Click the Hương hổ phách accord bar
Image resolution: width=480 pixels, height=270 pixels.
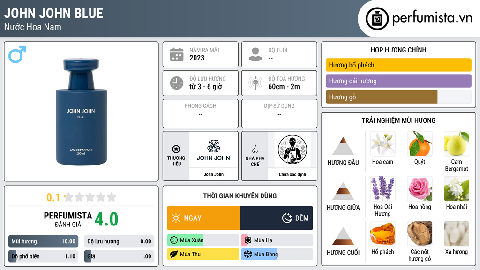(x=398, y=65)
